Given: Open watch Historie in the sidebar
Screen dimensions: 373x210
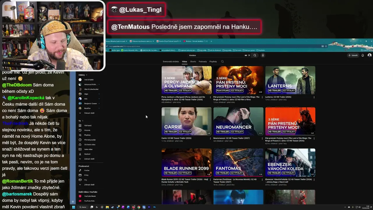Looking at the screenshot, I should [x=87, y=130].
